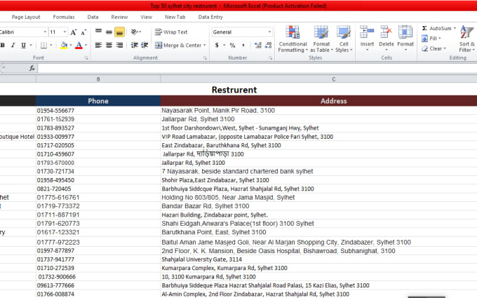Screen dimensions: 477x298
Task: Apply Top Align to cells
Action: click(x=98, y=32)
